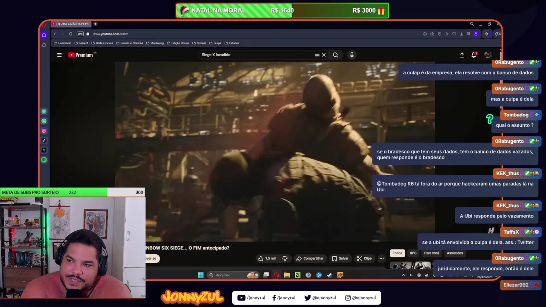546x307 pixels.
Task: Open Opera sidebar bookmarks star icon
Action: [x=44, y=44]
